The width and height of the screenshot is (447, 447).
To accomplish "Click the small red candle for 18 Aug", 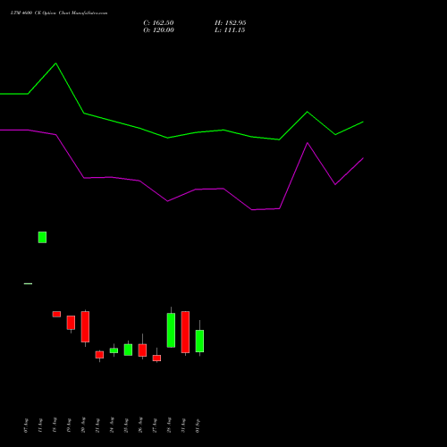I will click(56, 314).
